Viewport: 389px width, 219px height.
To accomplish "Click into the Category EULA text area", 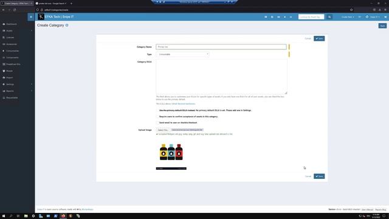I will (221, 77).
